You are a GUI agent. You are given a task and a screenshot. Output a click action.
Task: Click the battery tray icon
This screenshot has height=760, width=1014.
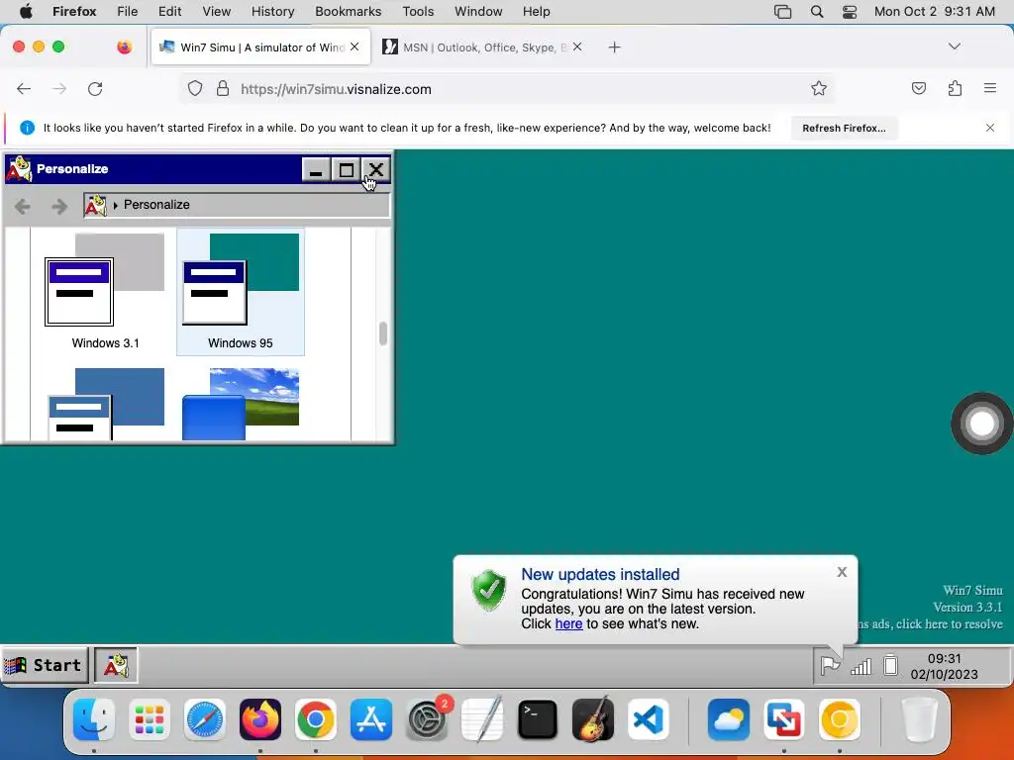pyautogui.click(x=890, y=665)
